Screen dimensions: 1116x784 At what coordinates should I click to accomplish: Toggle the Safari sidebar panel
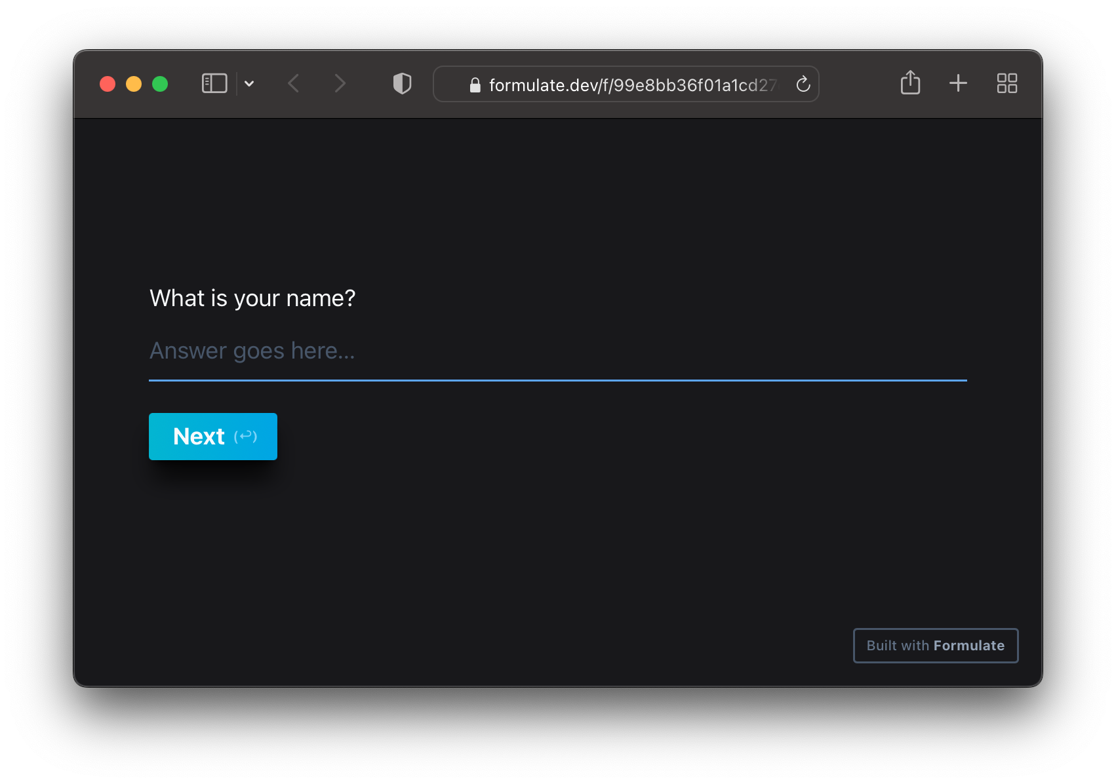click(214, 84)
